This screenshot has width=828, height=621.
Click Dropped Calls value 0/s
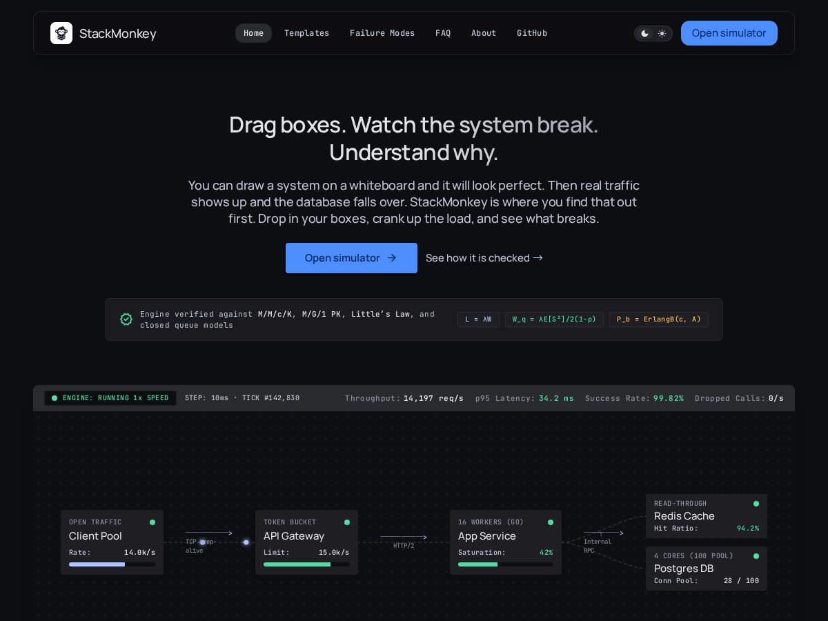[776, 398]
